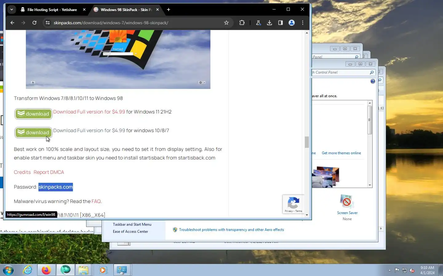
Task: Click page scrollbar down arrow
Action: pyautogui.click(x=307, y=215)
